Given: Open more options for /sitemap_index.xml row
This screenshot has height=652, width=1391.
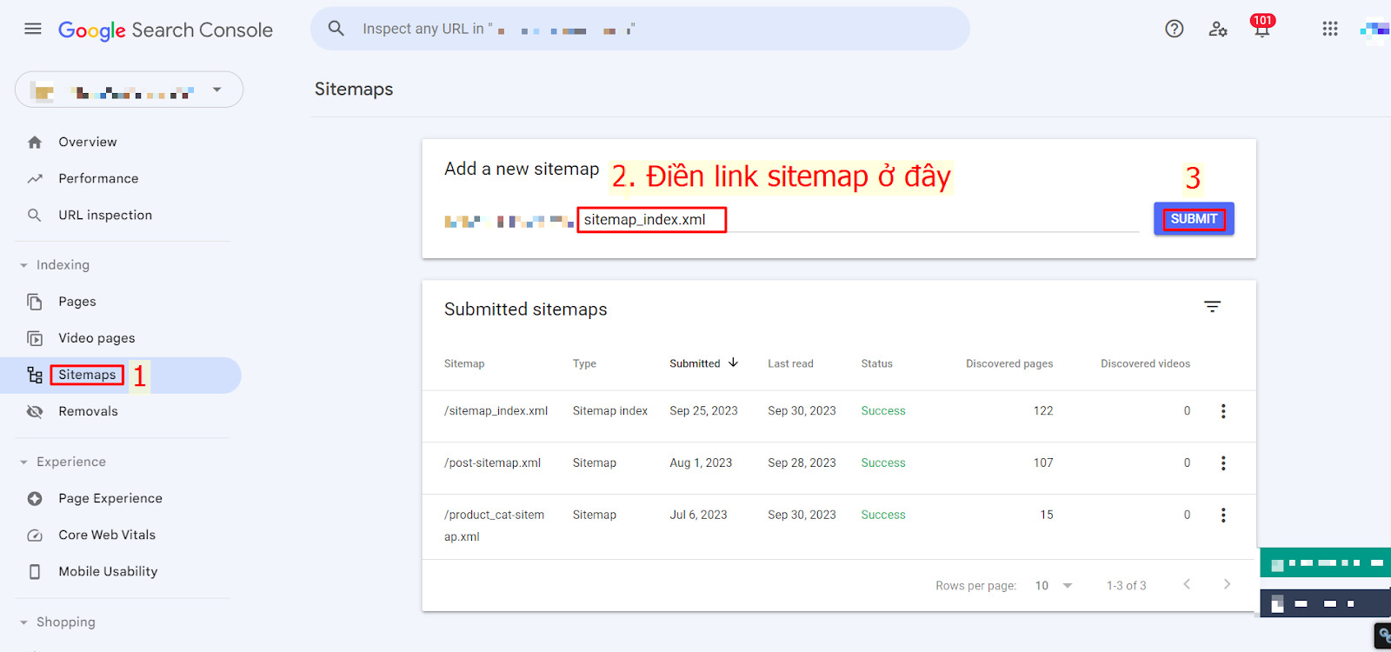Looking at the screenshot, I should (x=1222, y=411).
